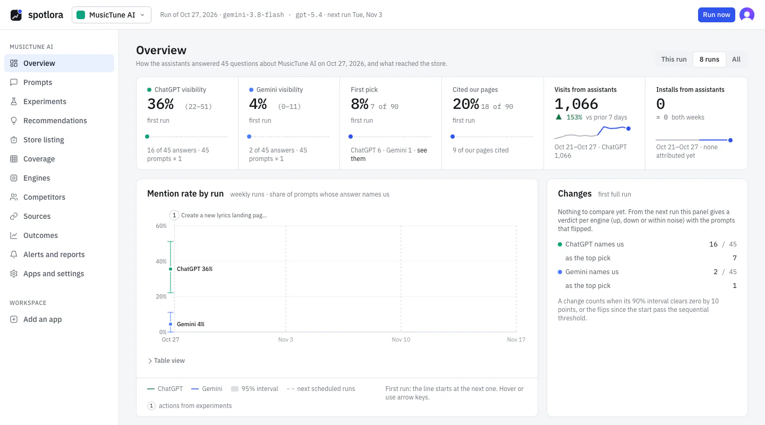This screenshot has height=425, width=765.
Task: Click the Gemini legend entry
Action: click(x=207, y=389)
